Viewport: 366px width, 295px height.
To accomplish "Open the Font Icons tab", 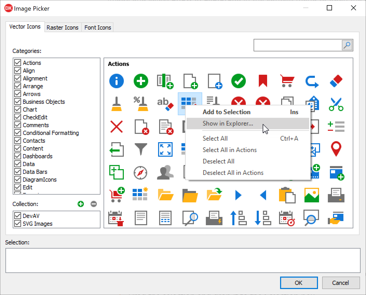I will (98, 28).
